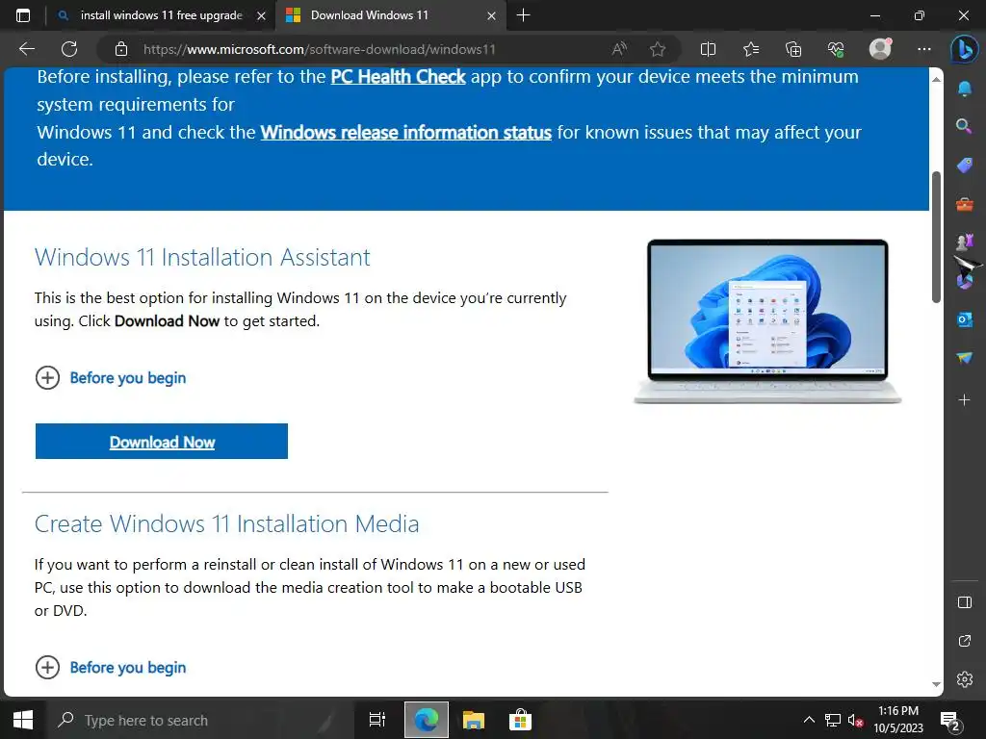The width and height of the screenshot is (986, 739).
Task: Open the clock showing 1:16 PM
Action: [x=898, y=720]
